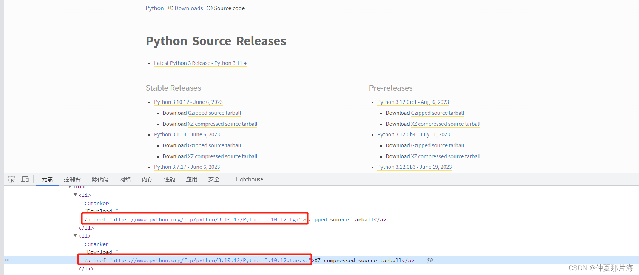The image size is (639, 275).
Task: Download XZ compressed source tarball for Python 3.10.12
Action: pyautogui.click(x=222, y=124)
